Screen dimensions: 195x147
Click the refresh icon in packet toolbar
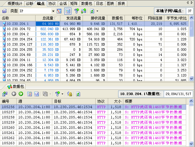(x=78, y=94)
